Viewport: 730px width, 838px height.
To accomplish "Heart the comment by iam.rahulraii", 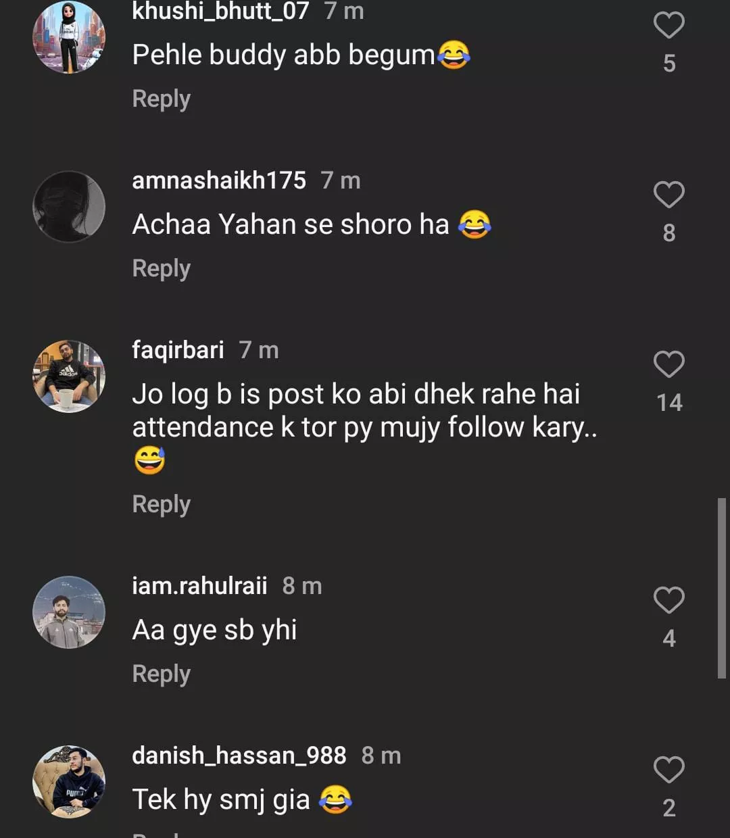I will (668, 601).
